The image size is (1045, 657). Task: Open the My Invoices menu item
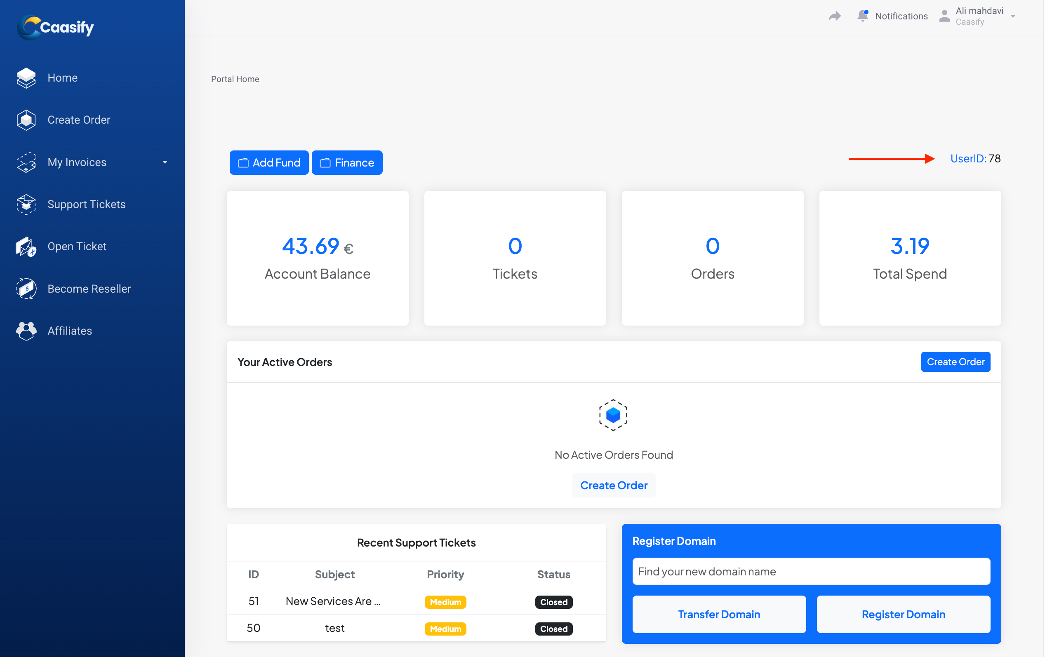77,162
